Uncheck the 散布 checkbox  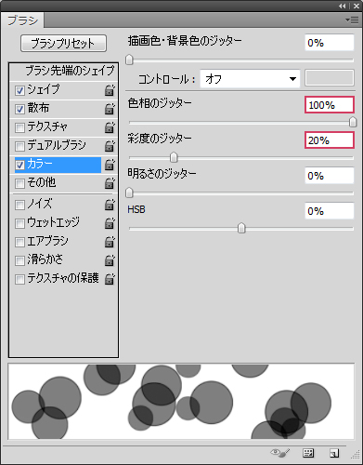point(19,109)
